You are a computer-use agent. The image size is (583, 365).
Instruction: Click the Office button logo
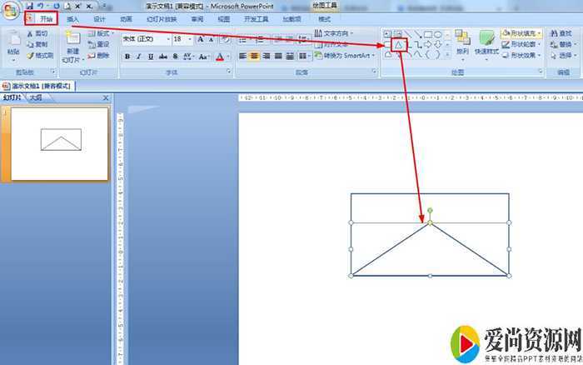tap(12, 12)
